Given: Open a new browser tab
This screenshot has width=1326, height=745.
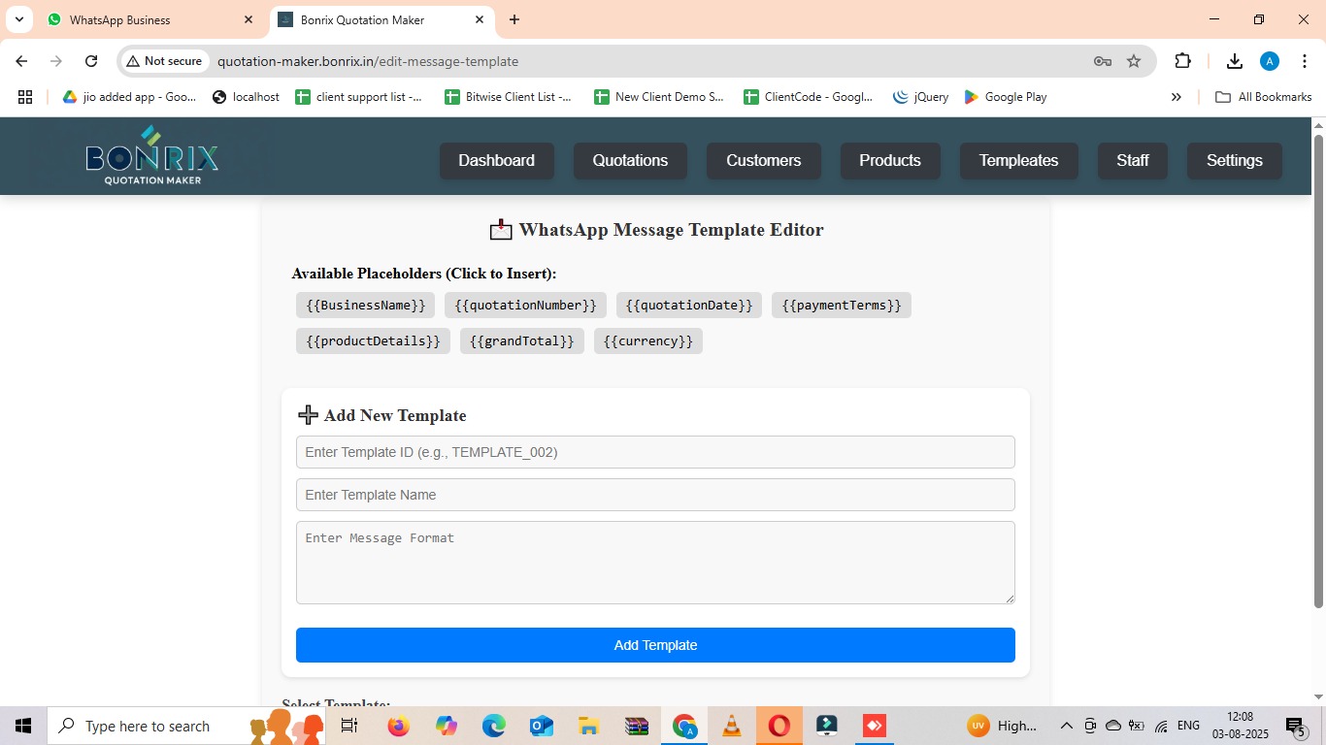Looking at the screenshot, I should tap(514, 19).
